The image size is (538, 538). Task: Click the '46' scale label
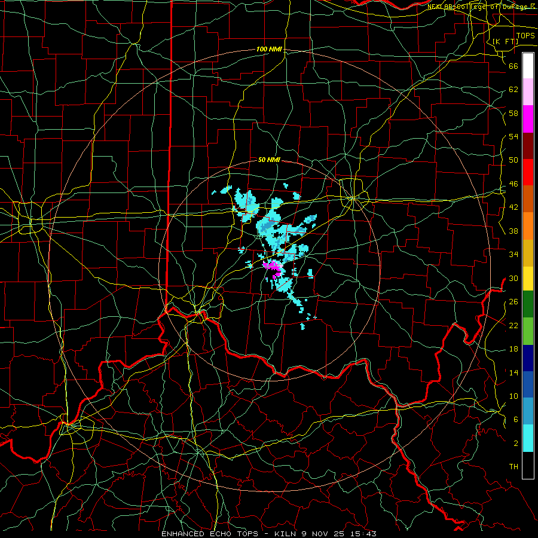[513, 184]
